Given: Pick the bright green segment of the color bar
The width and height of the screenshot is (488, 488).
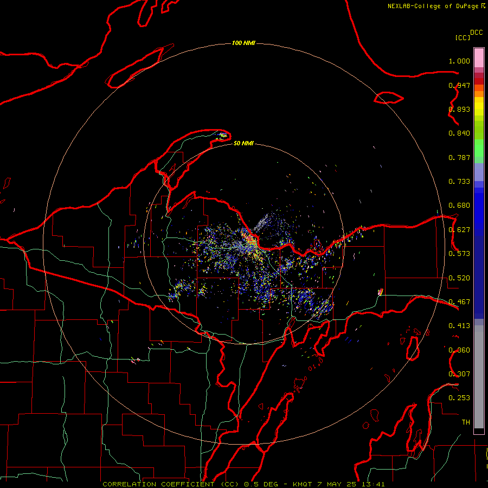Looking at the screenshot, I should point(479,148).
